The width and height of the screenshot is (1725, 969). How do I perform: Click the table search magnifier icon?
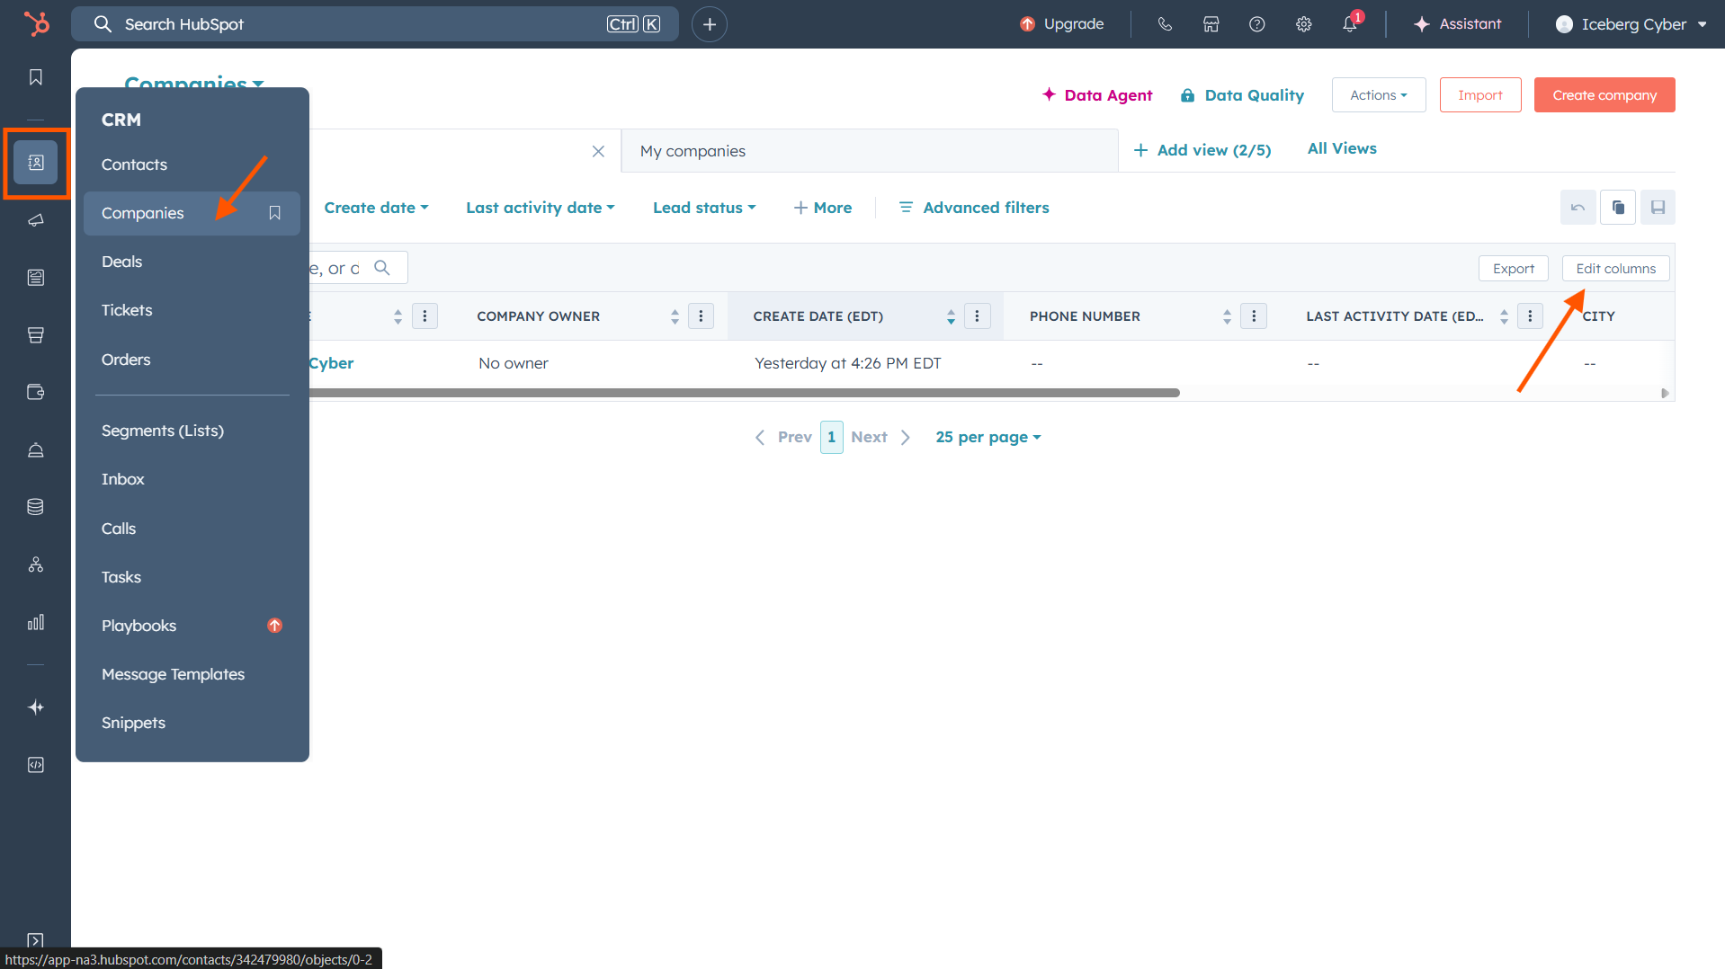pyautogui.click(x=382, y=268)
